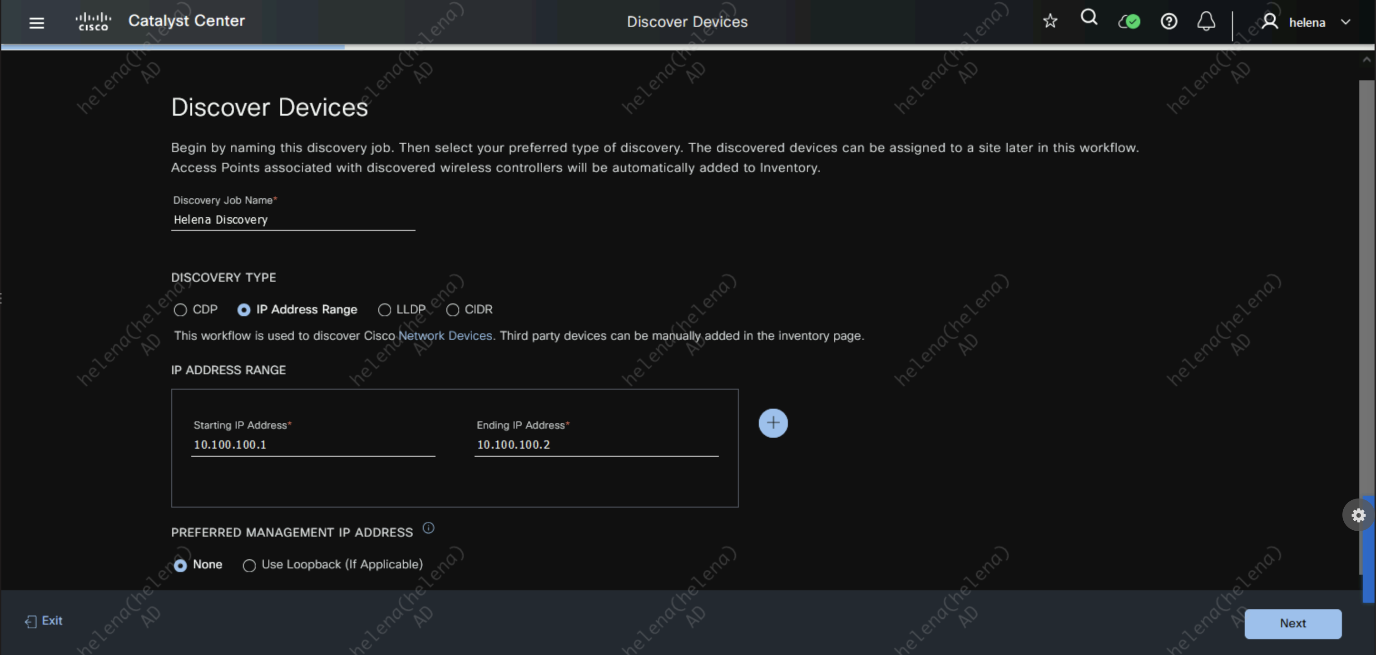Click info icon beside Preferred Management IP

point(428,528)
